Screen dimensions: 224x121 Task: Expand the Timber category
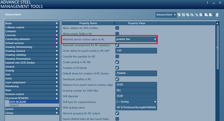click(32, 113)
